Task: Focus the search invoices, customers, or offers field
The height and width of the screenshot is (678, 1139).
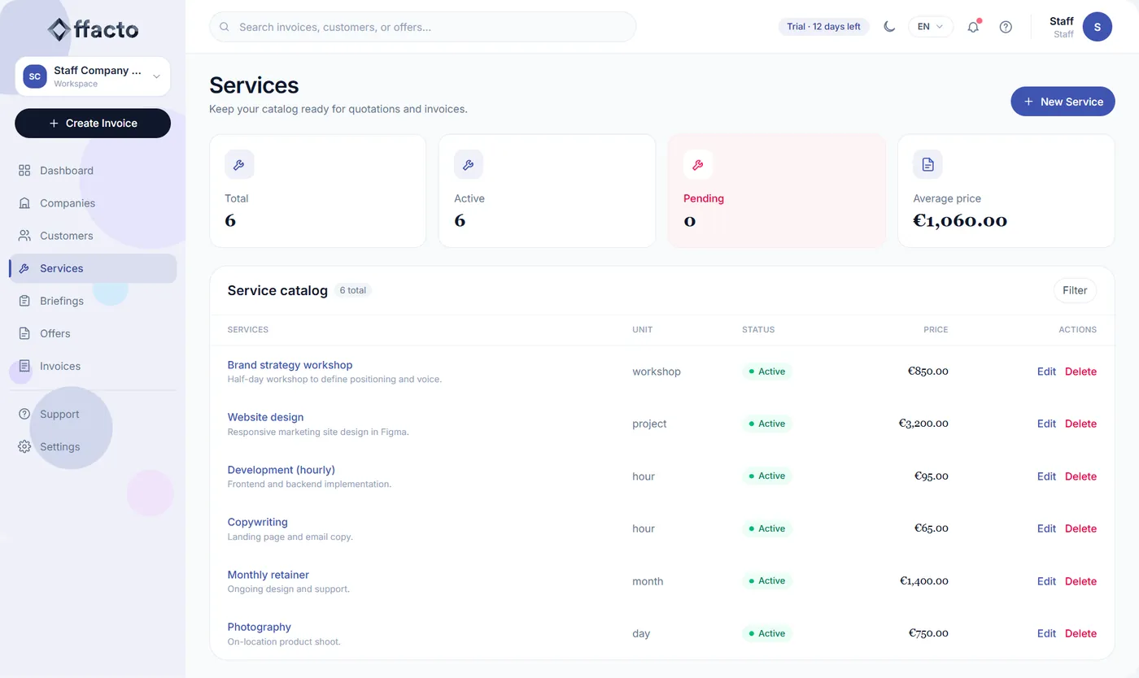Action: coord(423,27)
